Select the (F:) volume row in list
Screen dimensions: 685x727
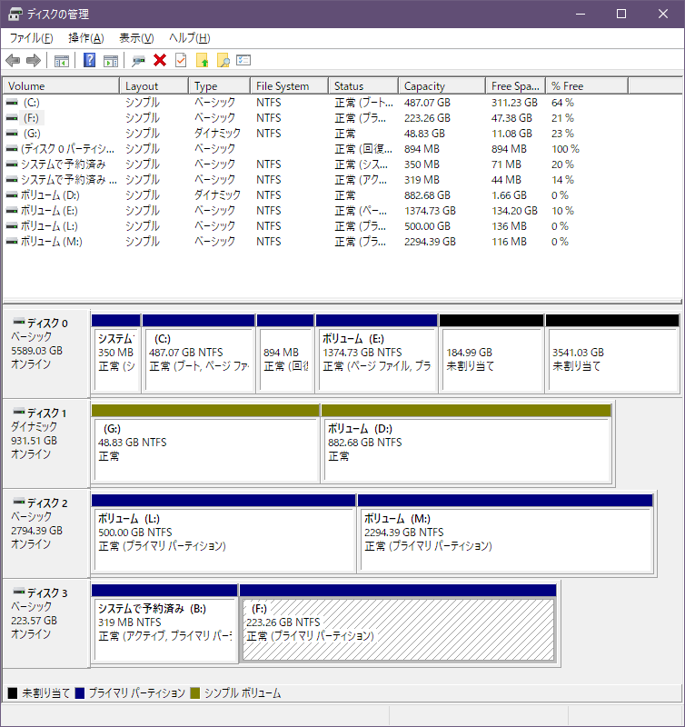coord(315,118)
